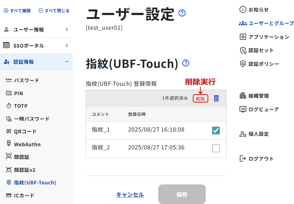Image resolution: width=294 pixels, height=204 pixels.
Task: Click the trash delete icon in table header
Action: (x=216, y=99)
